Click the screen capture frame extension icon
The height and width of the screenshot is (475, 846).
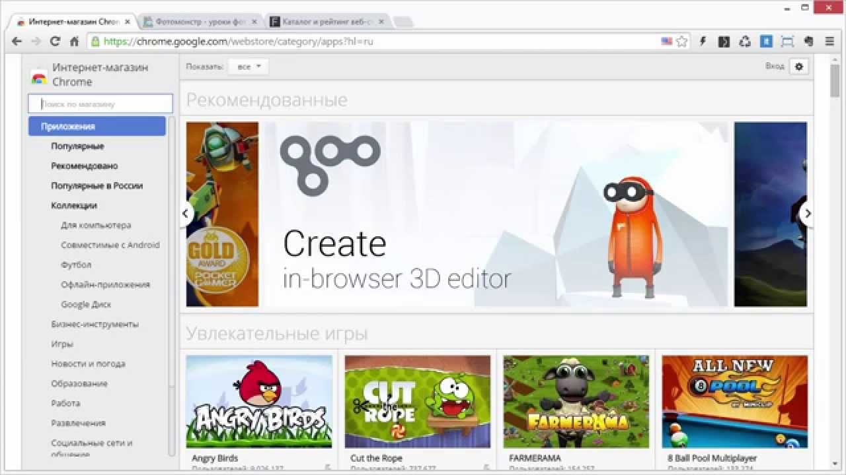(x=787, y=41)
